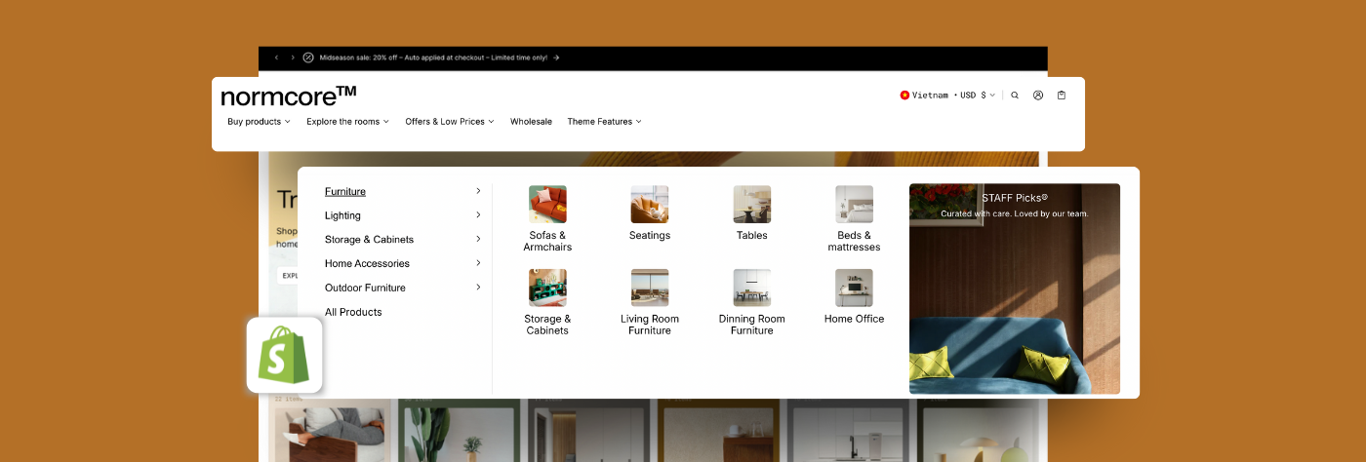This screenshot has height=462, width=1366.
Task: Click previous announcement arrow
Action: [276, 58]
